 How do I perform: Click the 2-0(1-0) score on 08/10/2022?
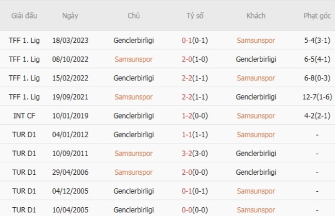click(x=195, y=59)
